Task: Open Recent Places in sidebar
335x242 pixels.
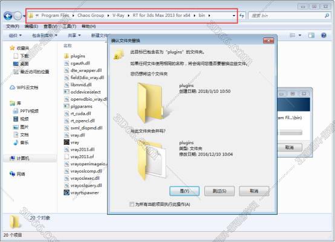Action: pyautogui.click(x=31, y=72)
